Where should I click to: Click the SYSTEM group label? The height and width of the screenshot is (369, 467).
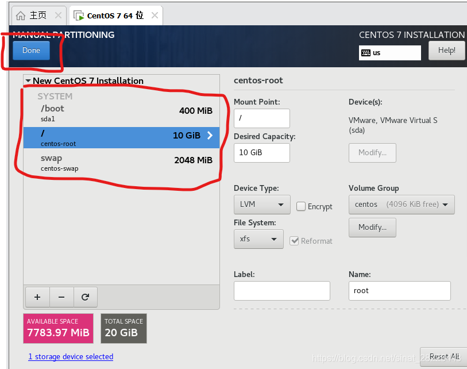tap(55, 97)
